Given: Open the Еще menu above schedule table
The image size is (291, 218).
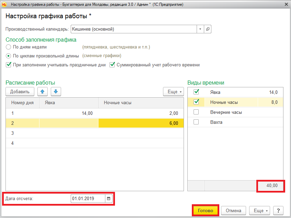Looking at the screenshot, I should point(173,92).
